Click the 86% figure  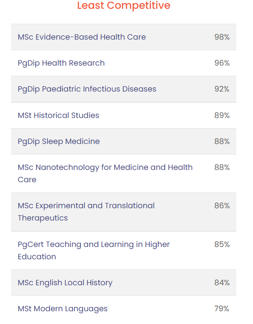tap(222, 206)
